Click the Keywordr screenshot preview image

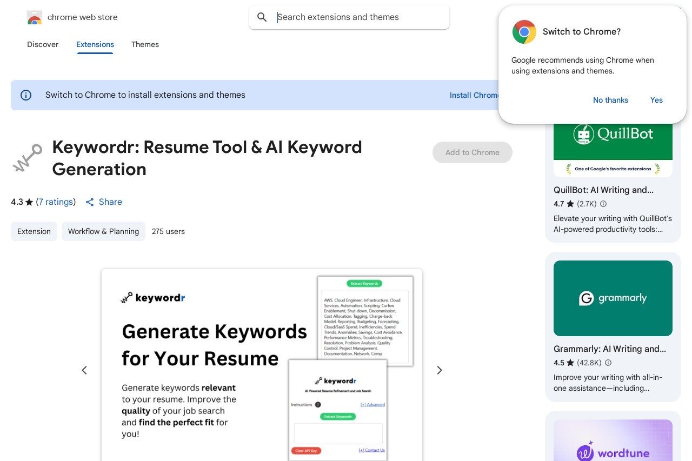click(262, 365)
